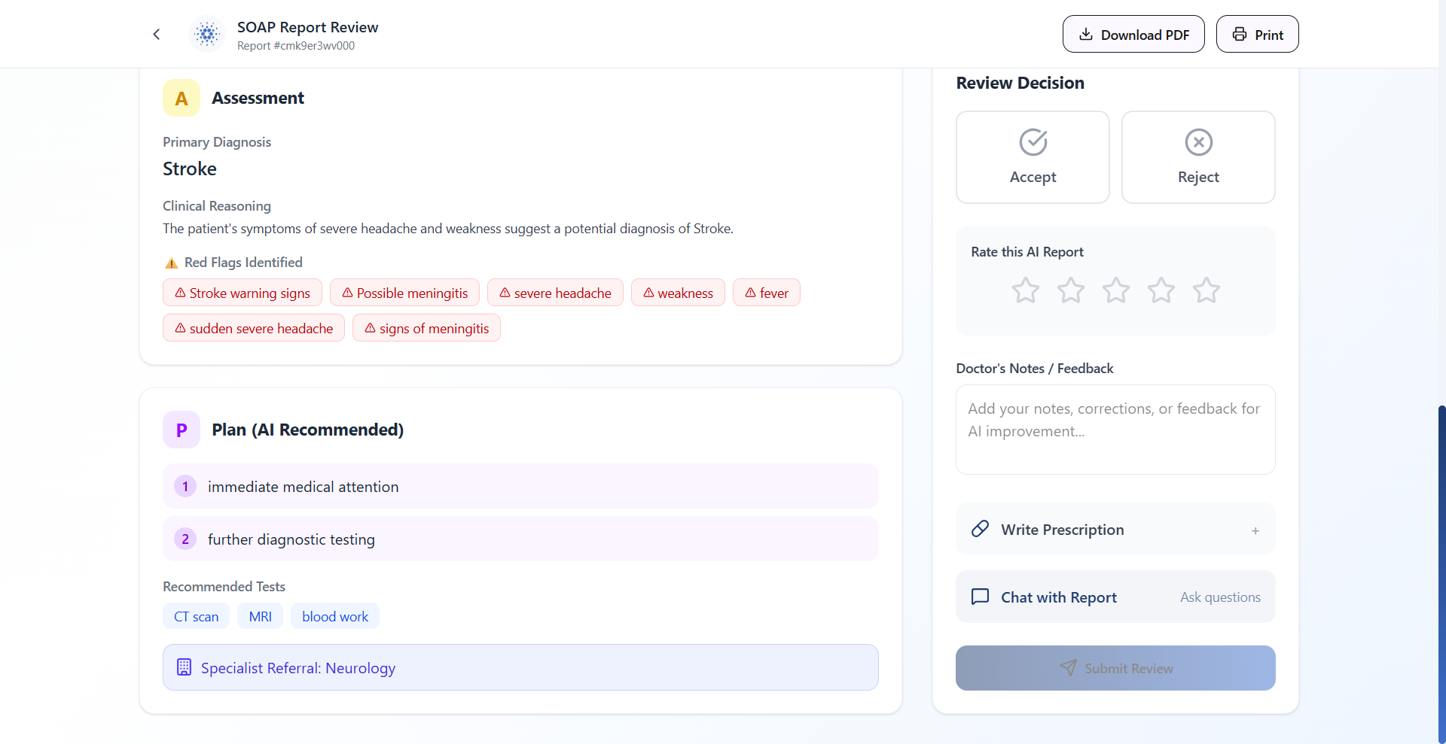Viewport: 1446px width, 744px height.
Task: Select the 'Possible meningitis' red flag
Action: point(404,293)
